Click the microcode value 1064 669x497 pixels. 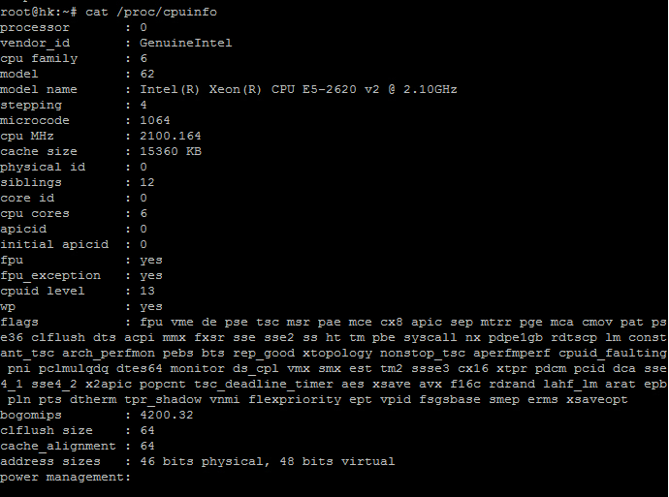click(x=155, y=121)
